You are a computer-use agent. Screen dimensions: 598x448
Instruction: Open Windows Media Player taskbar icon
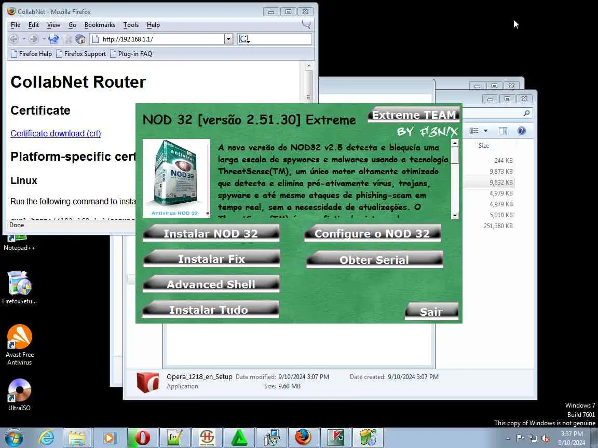click(110, 438)
